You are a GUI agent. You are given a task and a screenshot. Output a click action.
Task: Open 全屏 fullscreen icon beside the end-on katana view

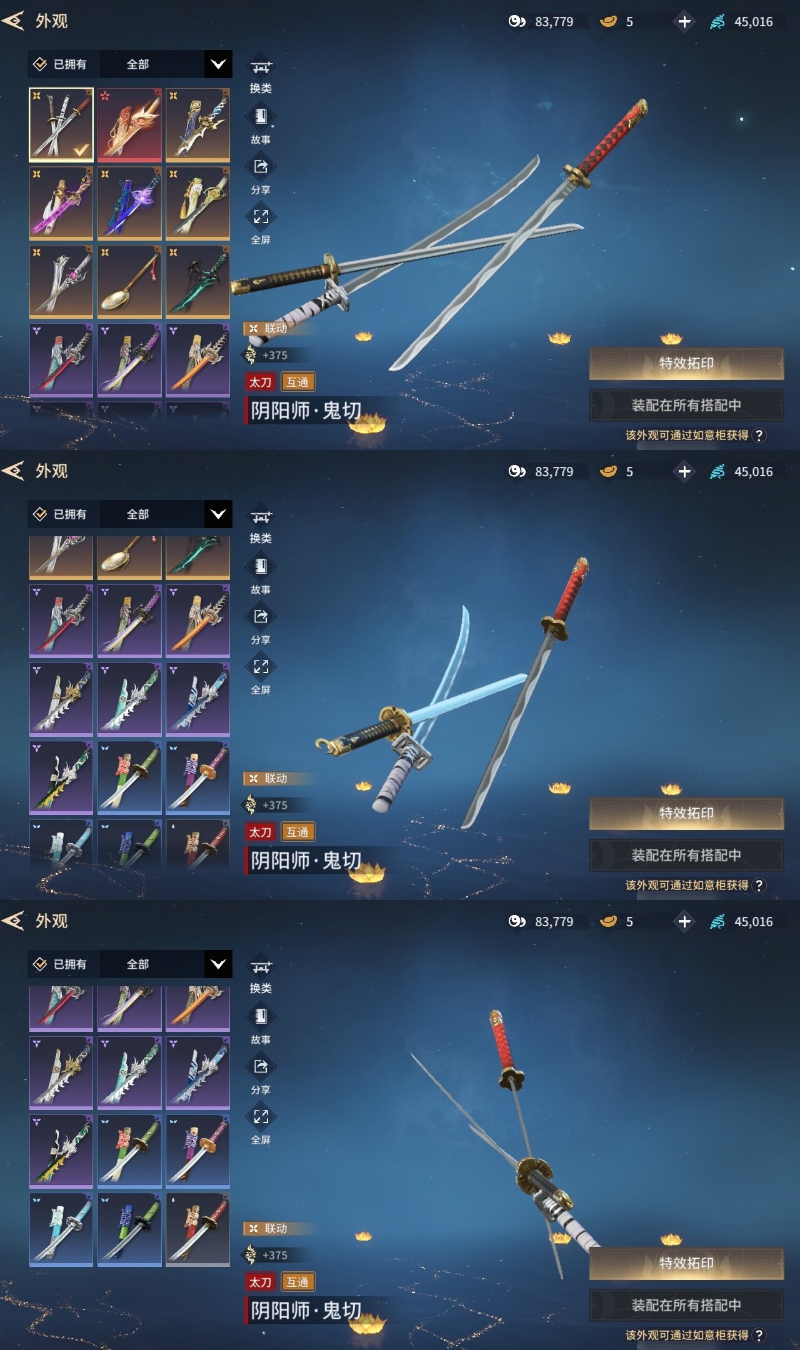pyautogui.click(x=261, y=1116)
